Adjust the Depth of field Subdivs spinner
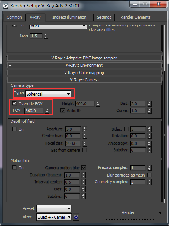169x226 pixels. (x=150, y=150)
